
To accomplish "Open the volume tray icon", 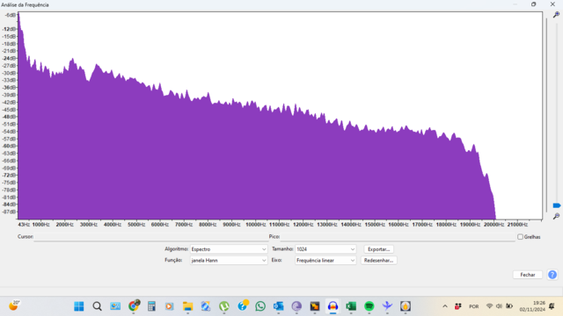I will click(x=499, y=306).
